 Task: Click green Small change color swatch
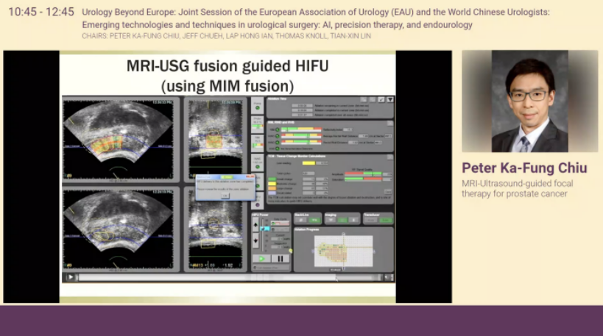(272, 179)
